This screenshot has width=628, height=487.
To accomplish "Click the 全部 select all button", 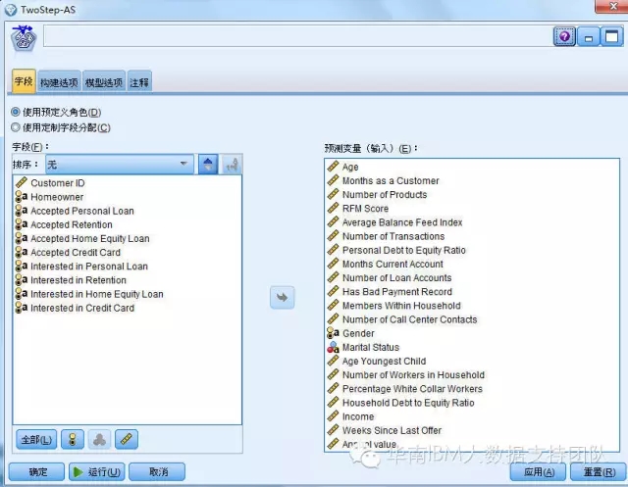I will tap(36, 439).
